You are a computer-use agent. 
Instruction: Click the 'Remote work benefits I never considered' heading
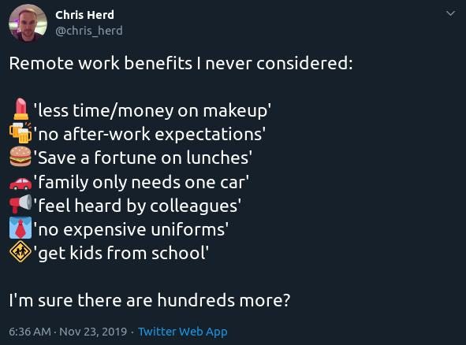181,63
